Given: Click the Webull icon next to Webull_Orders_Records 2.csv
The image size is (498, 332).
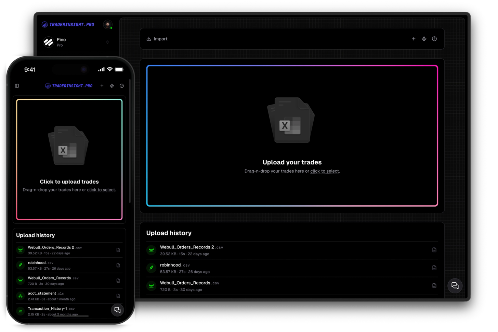Looking at the screenshot, I should pyautogui.click(x=152, y=250).
